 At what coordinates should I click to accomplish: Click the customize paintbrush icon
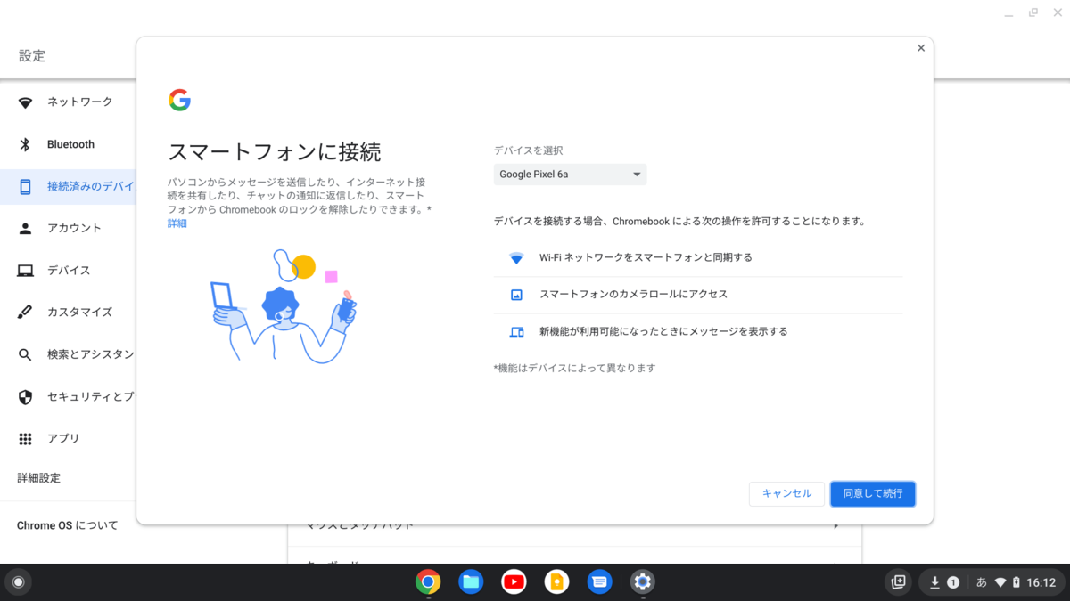(26, 313)
